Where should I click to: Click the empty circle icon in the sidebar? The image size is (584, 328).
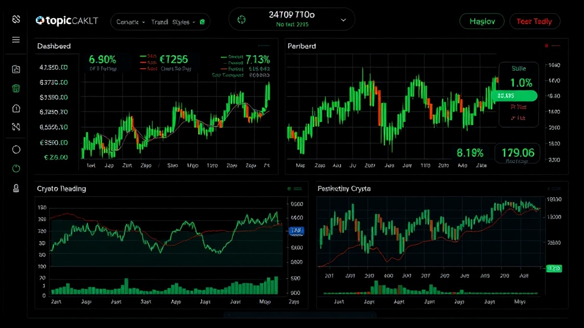pyautogui.click(x=16, y=150)
